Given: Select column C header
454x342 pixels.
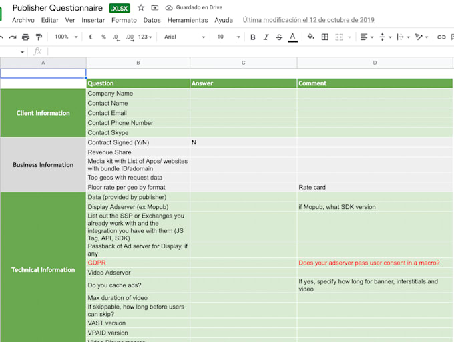Looking at the screenshot, I should click(244, 63).
